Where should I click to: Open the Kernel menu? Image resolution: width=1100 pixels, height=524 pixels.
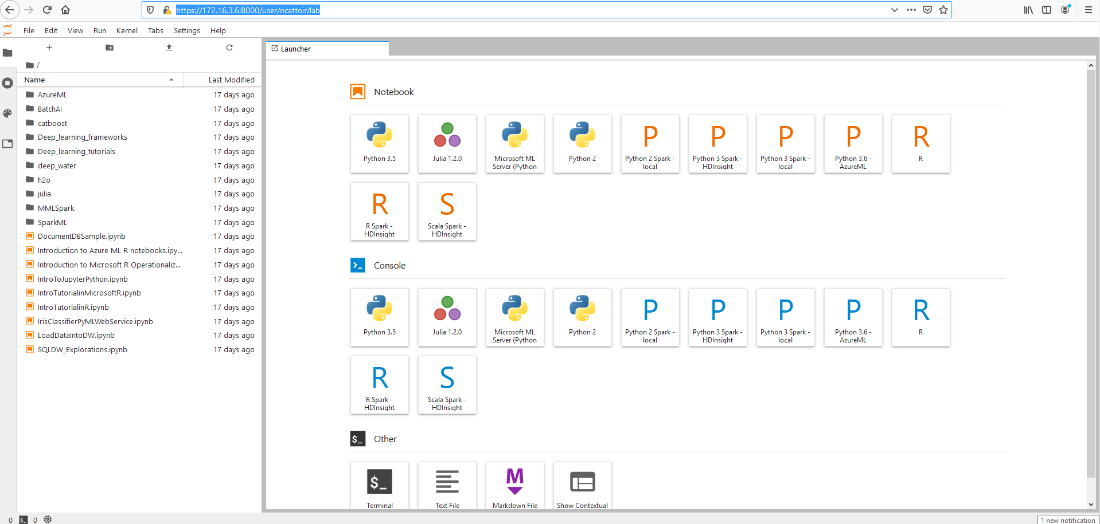pos(127,31)
